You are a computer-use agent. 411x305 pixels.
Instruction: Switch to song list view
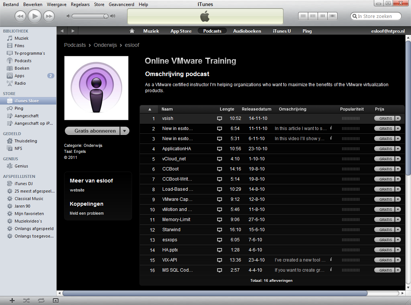(303, 16)
